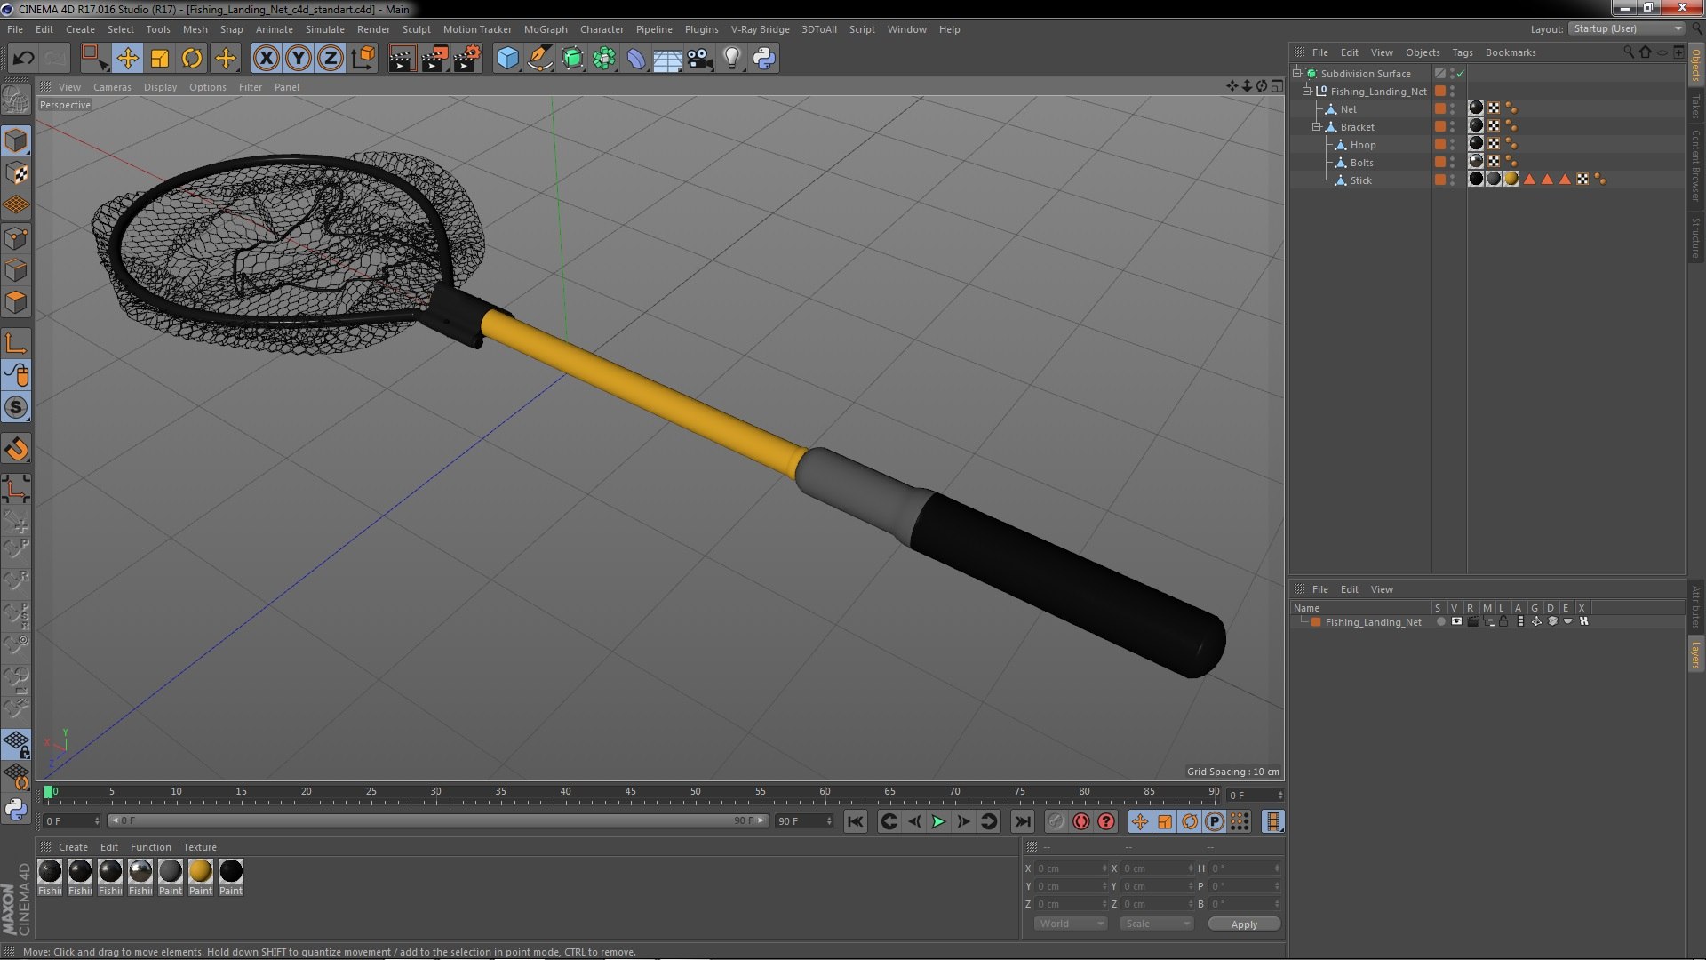The height and width of the screenshot is (960, 1706).
Task: Collapse the Subdivision Surface tree node
Action: 1297,74
